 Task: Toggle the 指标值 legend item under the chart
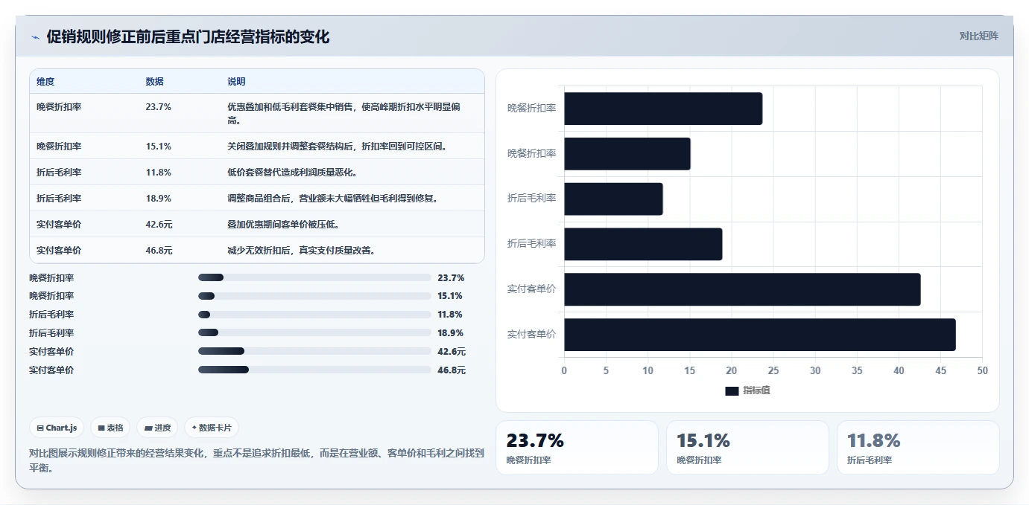click(747, 390)
